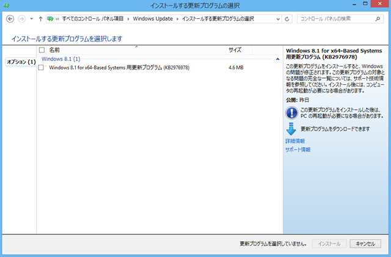The width and height of the screenshot is (391, 257).
Task: Go up one level with up arrow
Action: 40,19
